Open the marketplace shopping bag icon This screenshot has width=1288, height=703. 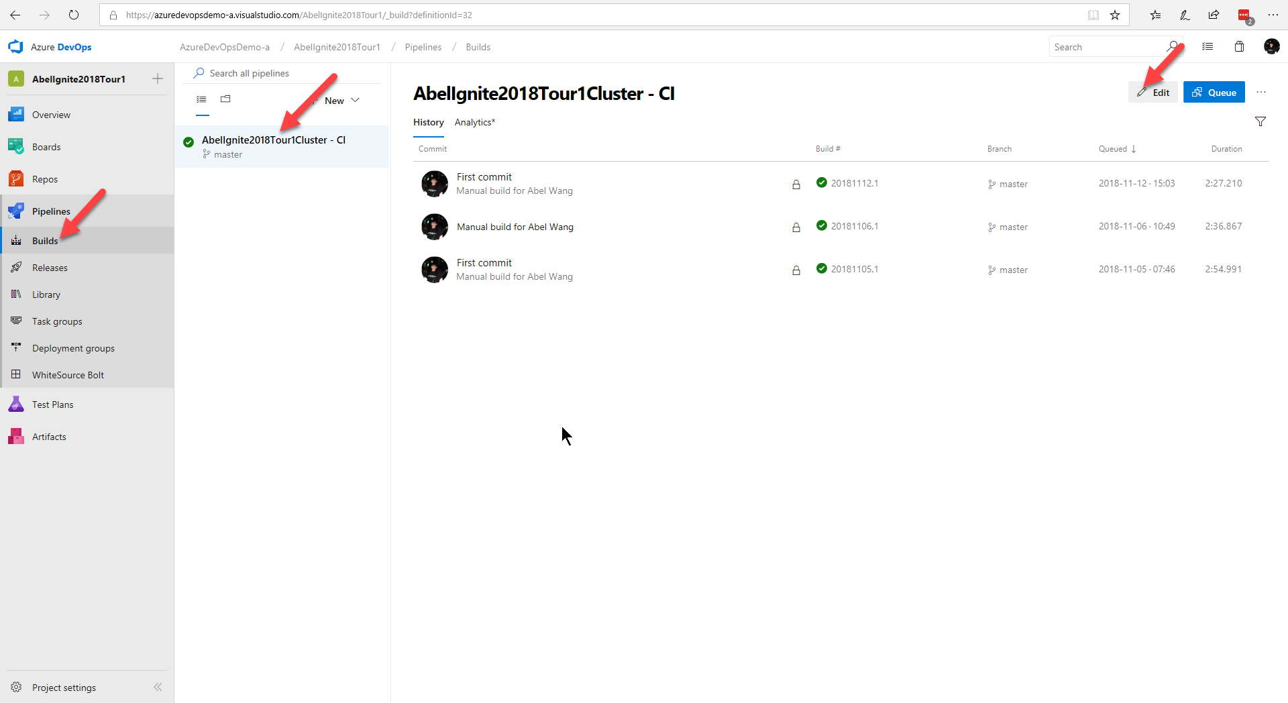[x=1239, y=46]
